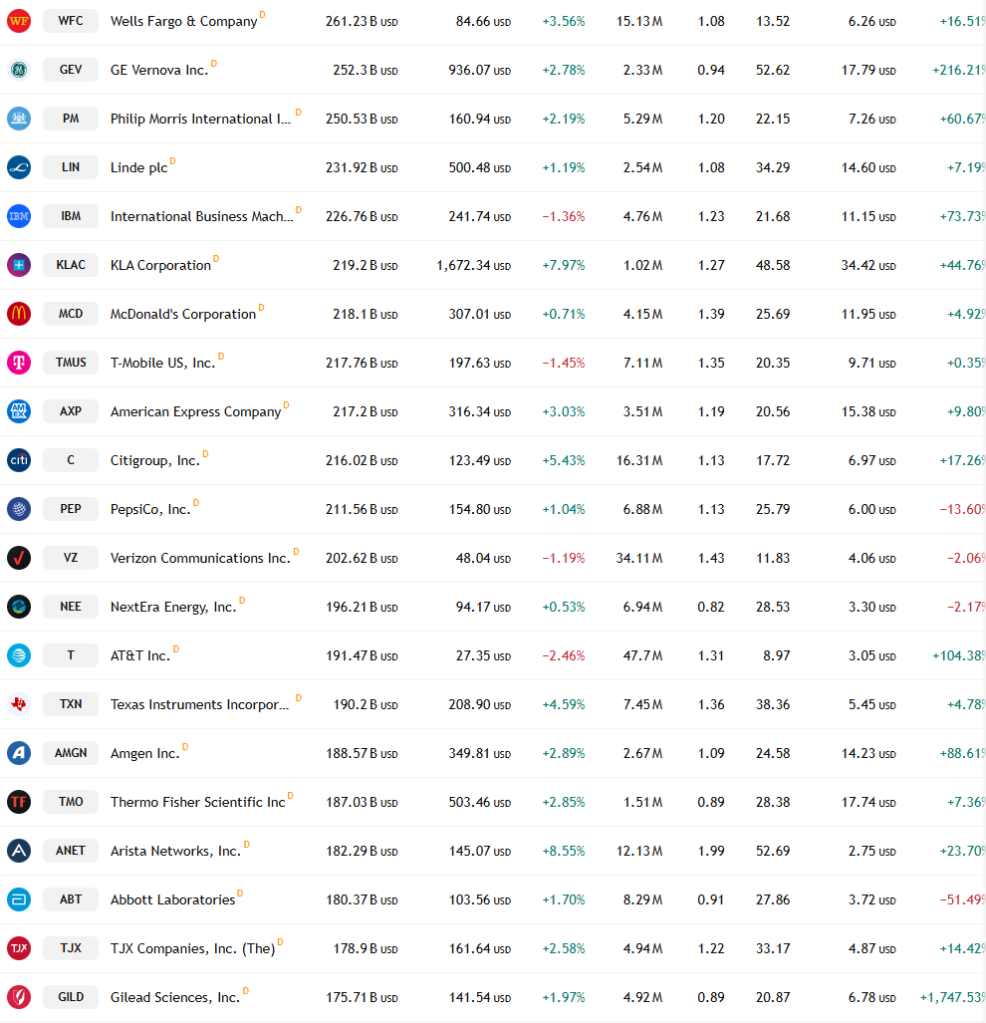Click the American Express logo icon
Image resolution: width=986 pixels, height=1023 pixels.
19,411
